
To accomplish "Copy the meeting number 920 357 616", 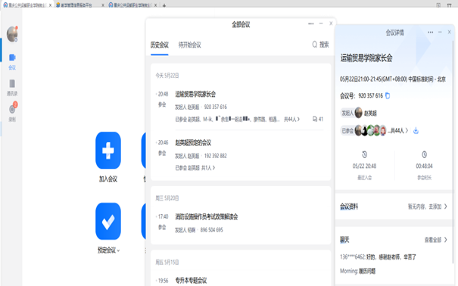I will point(388,95).
